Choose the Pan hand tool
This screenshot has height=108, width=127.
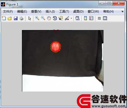(49, 18)
